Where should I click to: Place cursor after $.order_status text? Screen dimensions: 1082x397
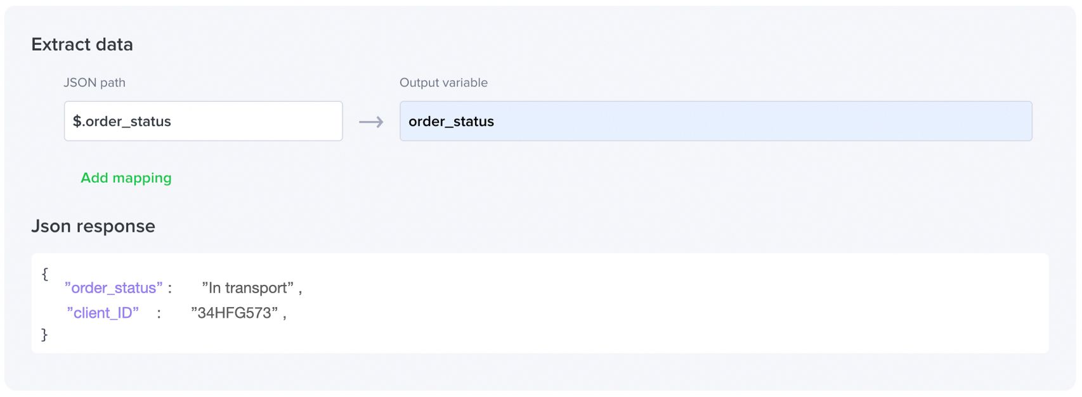click(173, 122)
